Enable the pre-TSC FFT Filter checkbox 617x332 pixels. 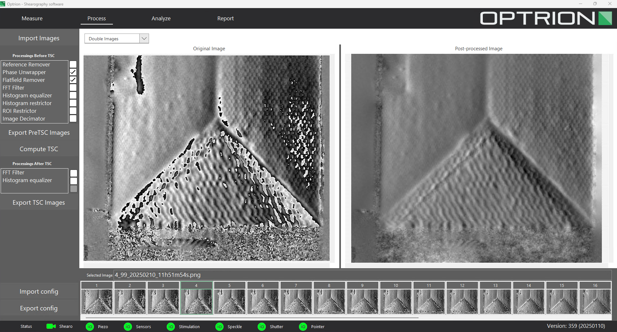[73, 88]
